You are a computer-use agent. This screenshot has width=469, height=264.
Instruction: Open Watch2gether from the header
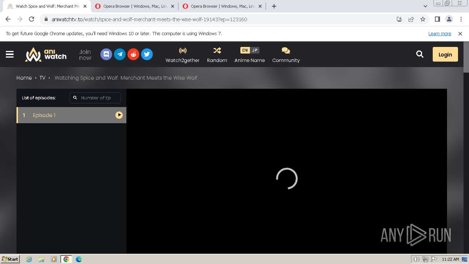pos(182,55)
